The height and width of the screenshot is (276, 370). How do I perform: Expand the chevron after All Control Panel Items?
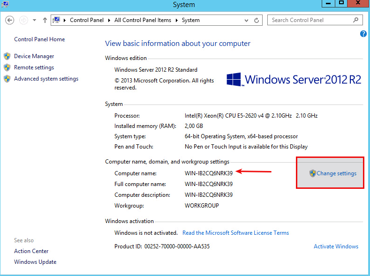click(x=176, y=20)
